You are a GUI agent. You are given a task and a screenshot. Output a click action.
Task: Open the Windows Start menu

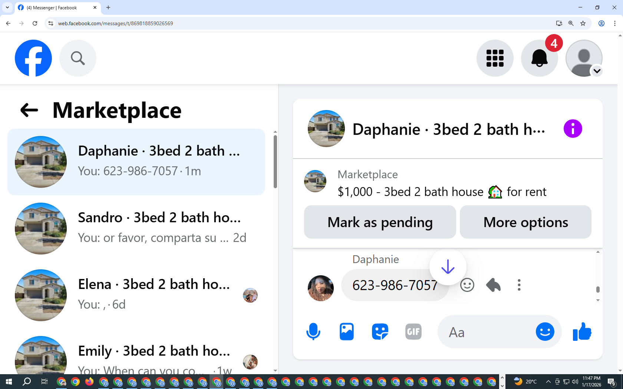9,382
